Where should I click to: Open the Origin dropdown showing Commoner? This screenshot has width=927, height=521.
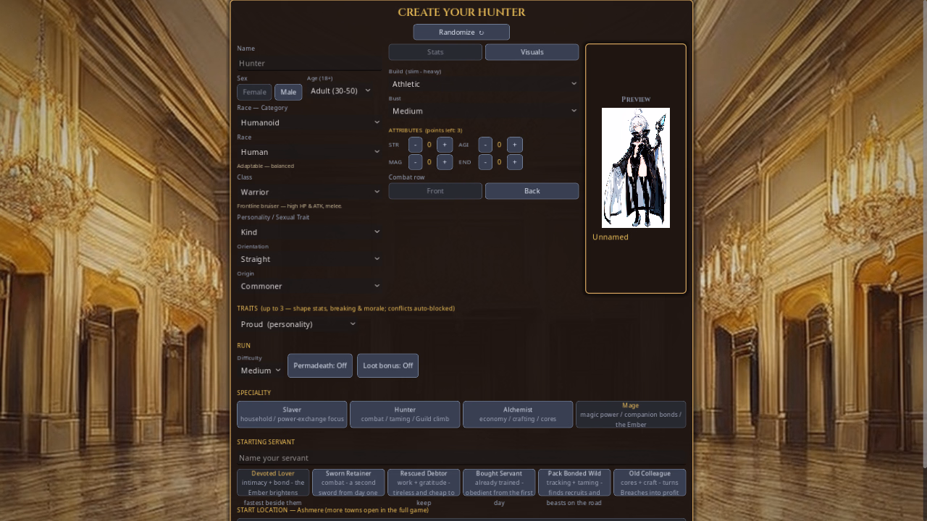[x=309, y=286]
